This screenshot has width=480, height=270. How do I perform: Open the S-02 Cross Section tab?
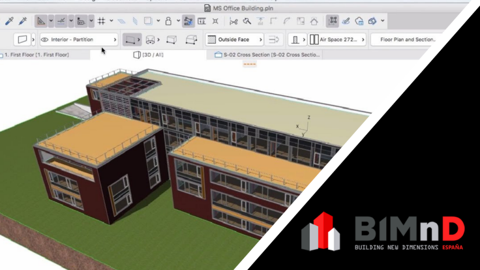pos(267,55)
